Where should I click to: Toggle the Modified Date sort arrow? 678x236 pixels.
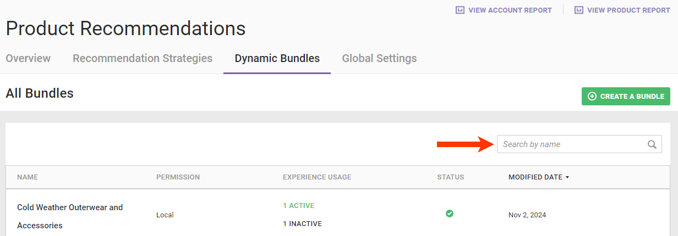coord(567,177)
